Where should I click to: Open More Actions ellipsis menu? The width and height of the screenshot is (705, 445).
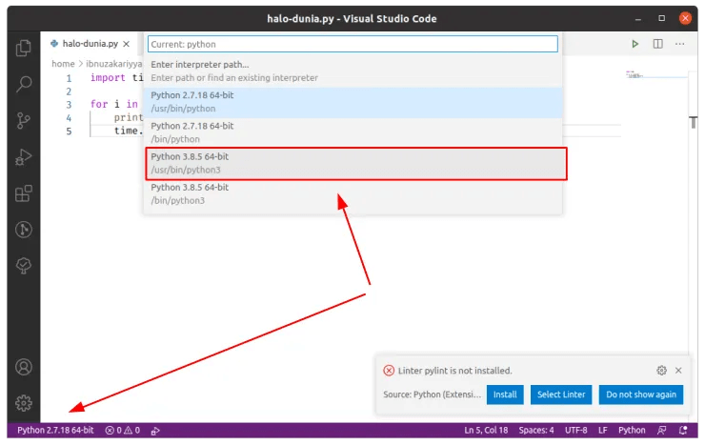tap(680, 44)
